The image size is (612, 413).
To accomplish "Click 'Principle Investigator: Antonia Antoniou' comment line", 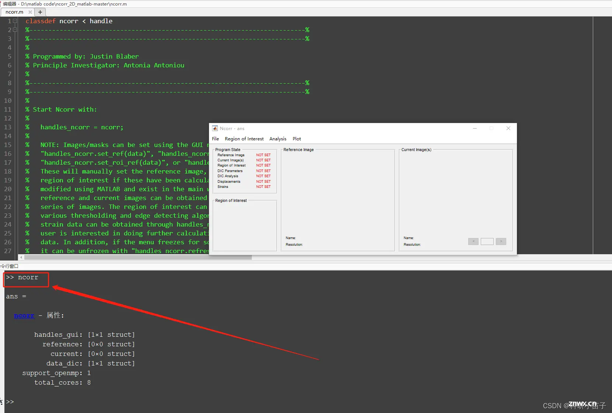I will (105, 65).
